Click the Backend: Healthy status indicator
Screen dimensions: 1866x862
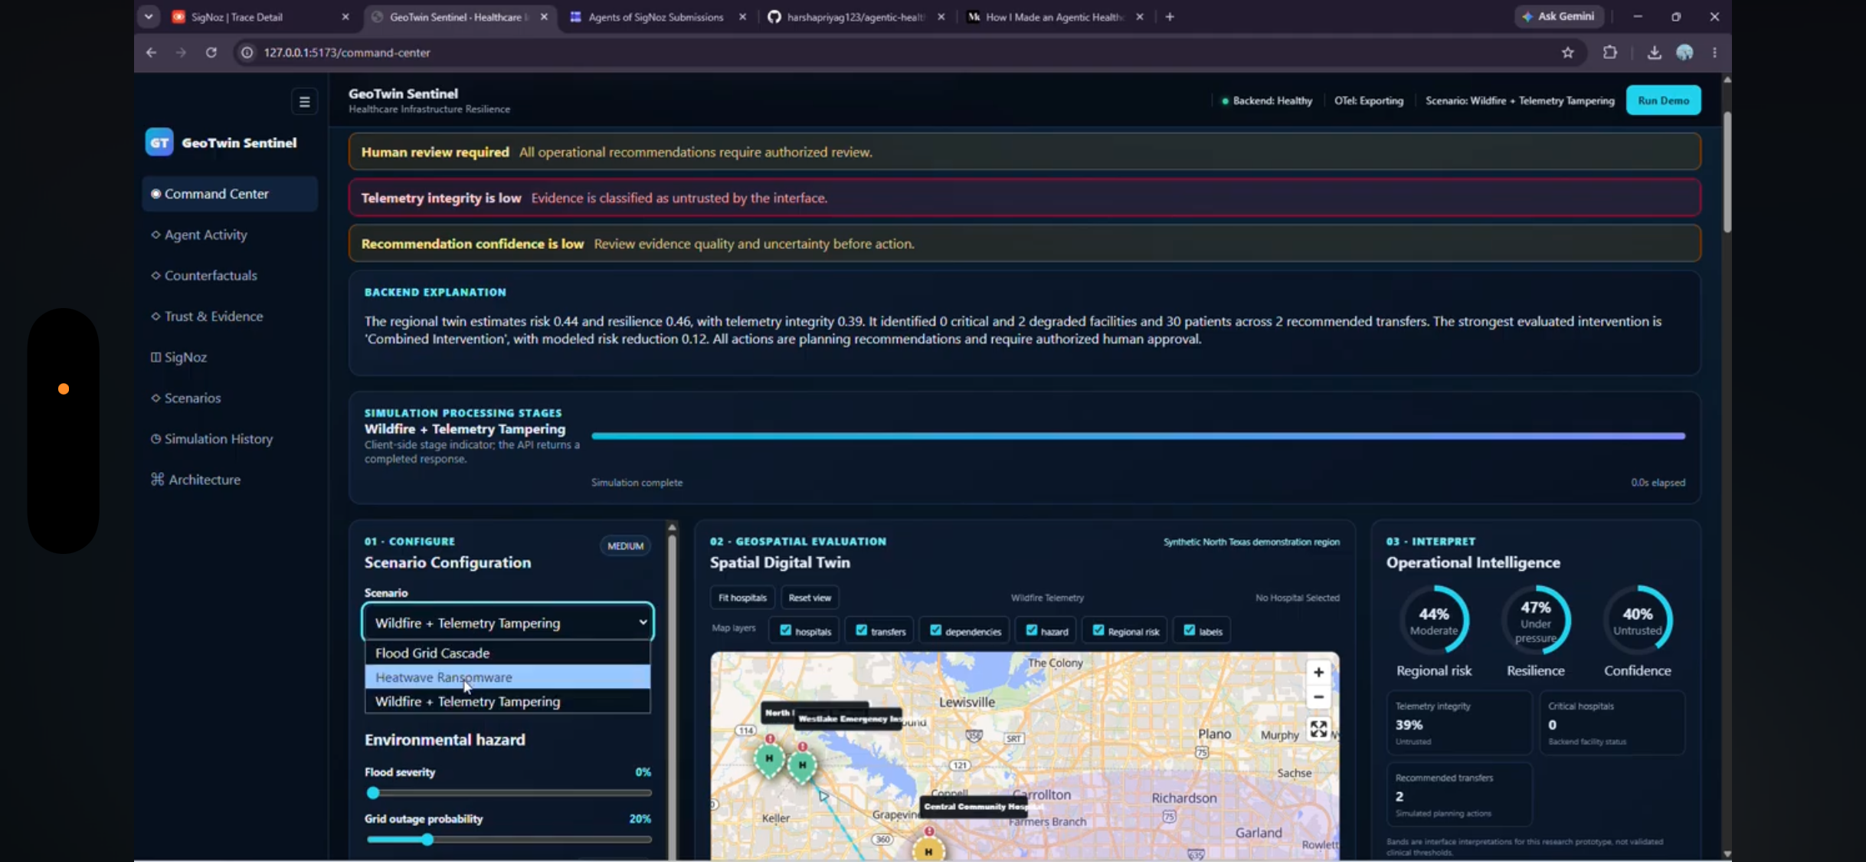pyautogui.click(x=1267, y=100)
